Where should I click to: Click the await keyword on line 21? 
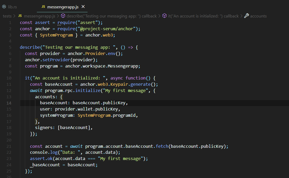(x=76, y=146)
